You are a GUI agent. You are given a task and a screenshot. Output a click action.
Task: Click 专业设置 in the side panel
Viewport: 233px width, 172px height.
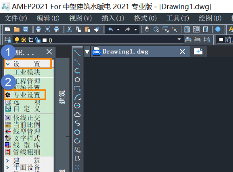pos(27,95)
